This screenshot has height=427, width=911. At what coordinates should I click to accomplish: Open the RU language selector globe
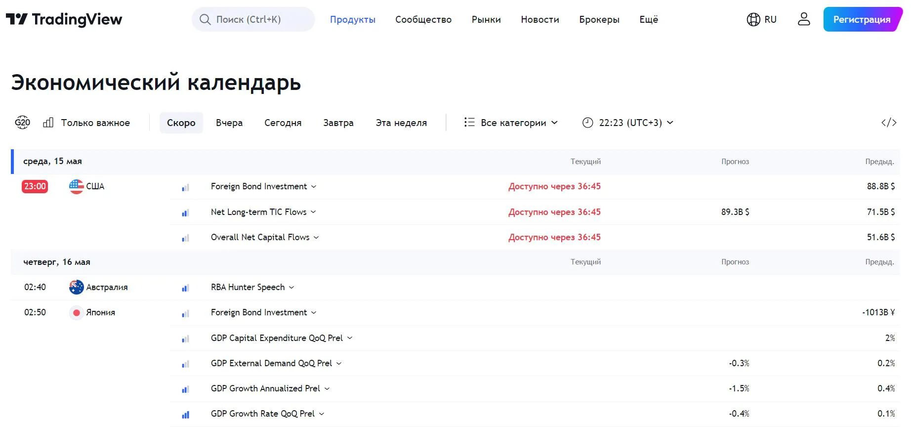click(x=761, y=19)
